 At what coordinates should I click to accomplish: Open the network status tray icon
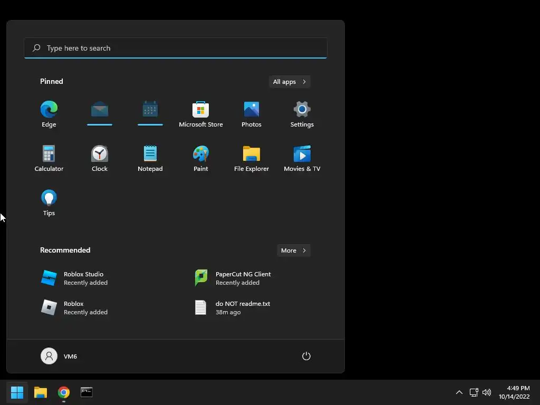[474, 392]
